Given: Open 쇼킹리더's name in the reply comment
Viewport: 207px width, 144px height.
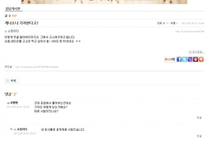Looking at the screenshot, I should (22, 129).
